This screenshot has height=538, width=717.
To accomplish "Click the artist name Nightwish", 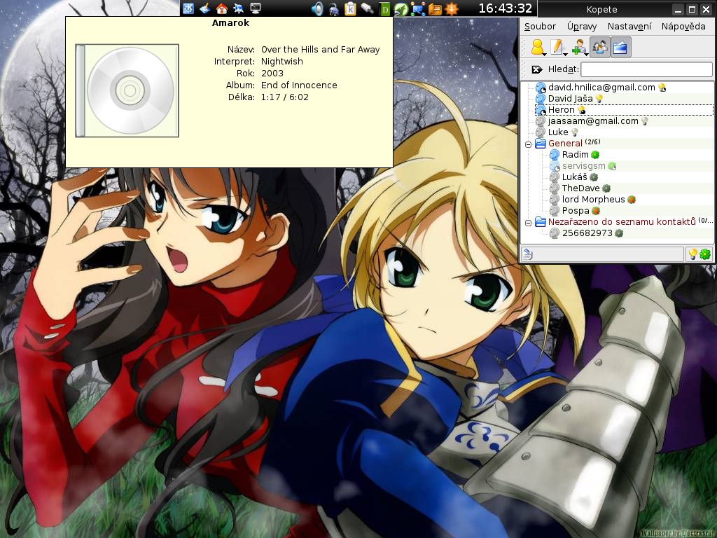I will click(x=281, y=62).
